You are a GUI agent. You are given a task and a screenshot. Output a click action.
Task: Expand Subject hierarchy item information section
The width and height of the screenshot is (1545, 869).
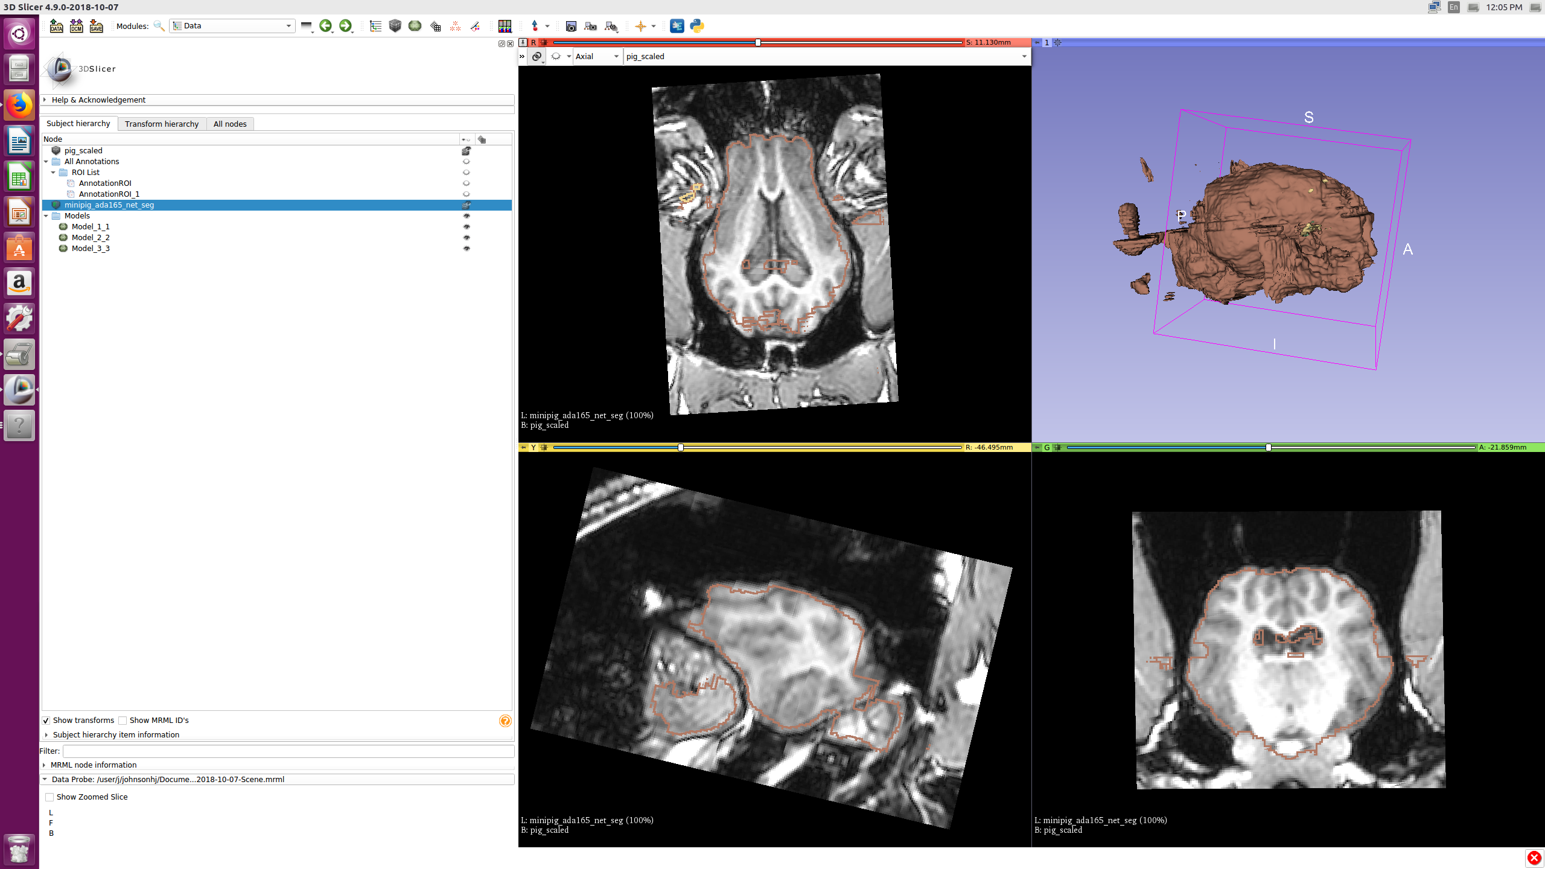click(x=115, y=734)
